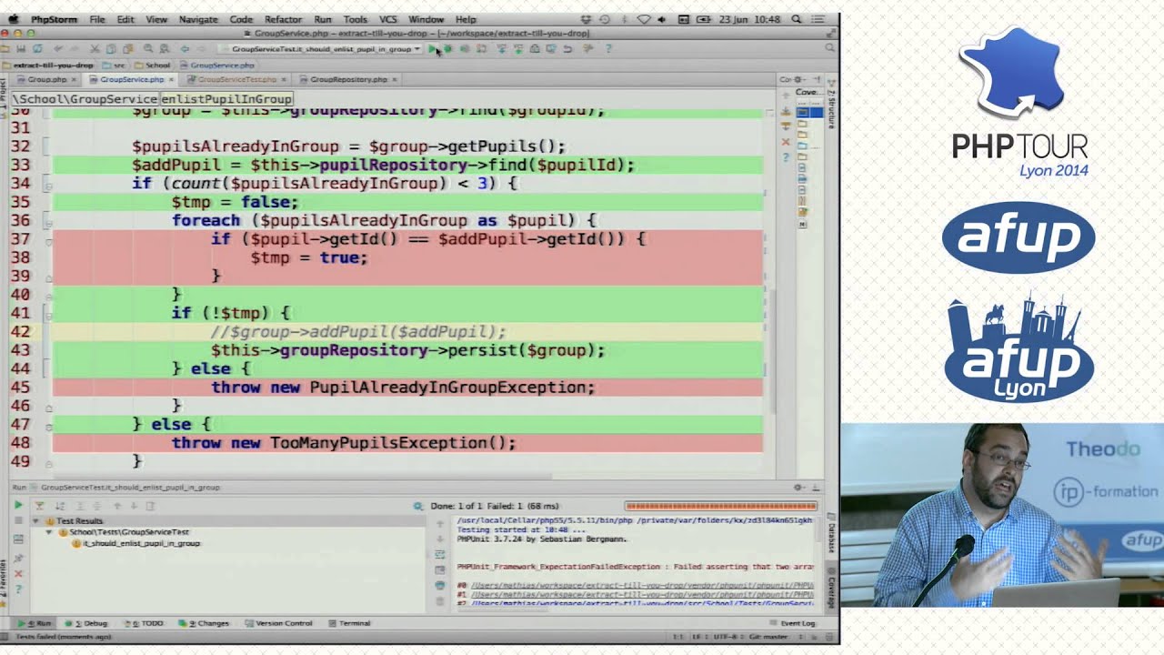Toggle sort alphabetically in the test toolbar
1164x655 pixels.
(x=60, y=506)
